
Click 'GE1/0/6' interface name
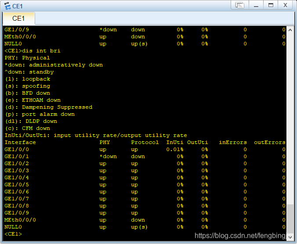(x=17, y=192)
